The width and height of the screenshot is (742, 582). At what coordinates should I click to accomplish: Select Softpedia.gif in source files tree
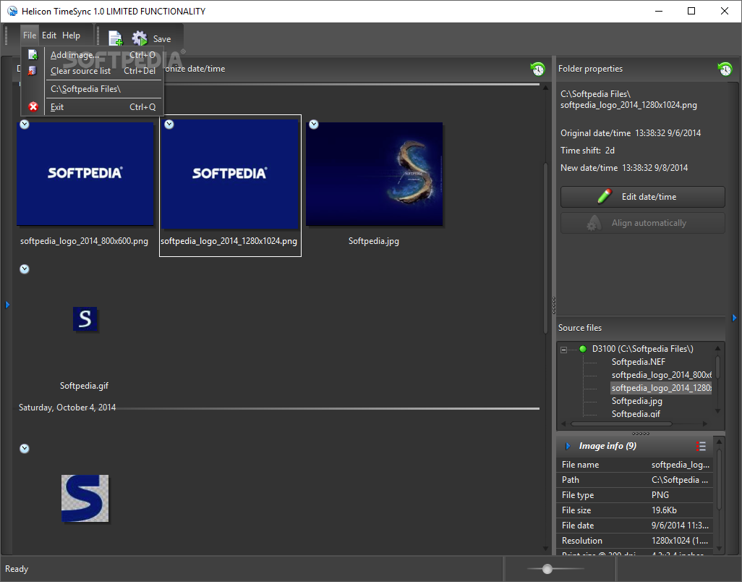[636, 414]
